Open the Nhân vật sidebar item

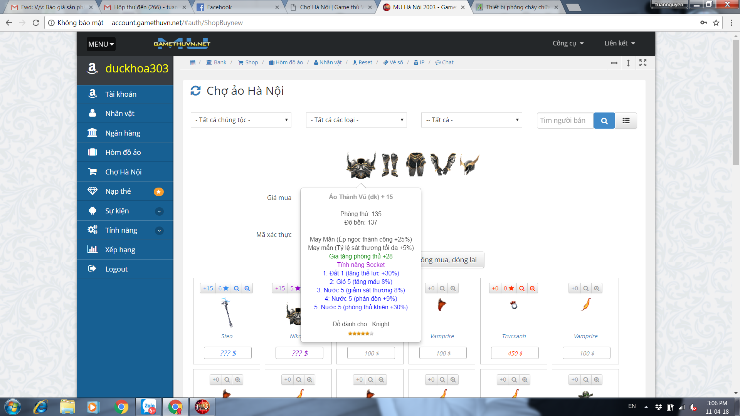[x=125, y=114]
